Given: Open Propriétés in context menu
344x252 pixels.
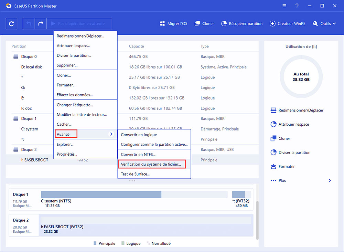Looking at the screenshot, I should (85, 154).
